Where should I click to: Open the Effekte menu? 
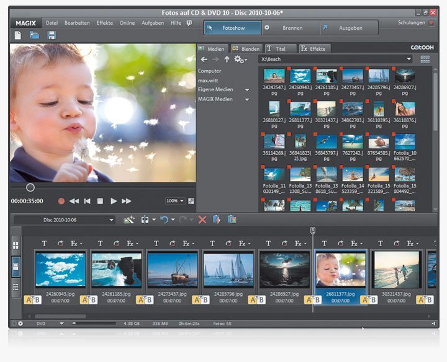coord(105,23)
